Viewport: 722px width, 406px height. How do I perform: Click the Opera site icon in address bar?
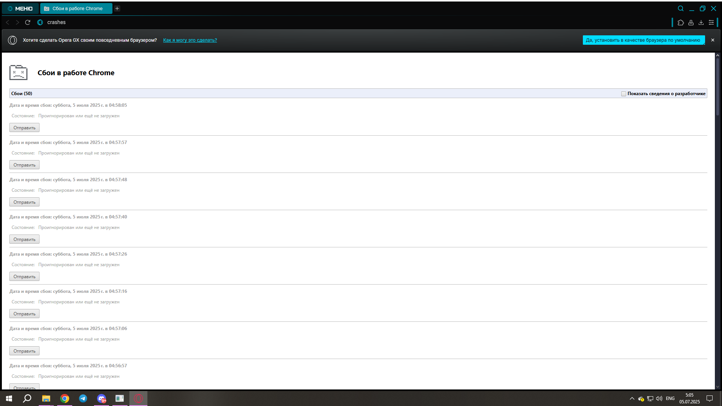(x=40, y=22)
